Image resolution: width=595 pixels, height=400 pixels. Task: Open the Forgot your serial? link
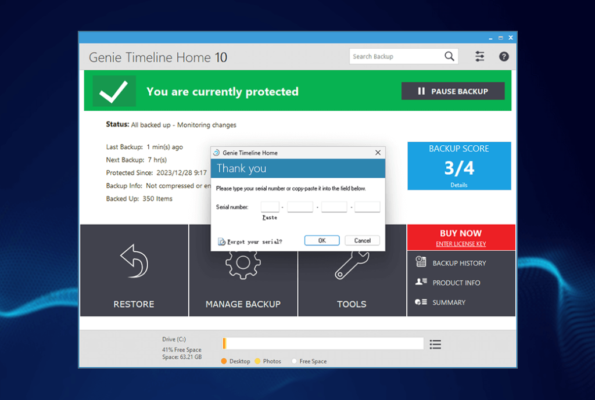[255, 242]
